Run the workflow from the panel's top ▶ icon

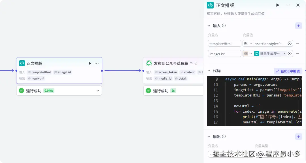pos(277,5)
